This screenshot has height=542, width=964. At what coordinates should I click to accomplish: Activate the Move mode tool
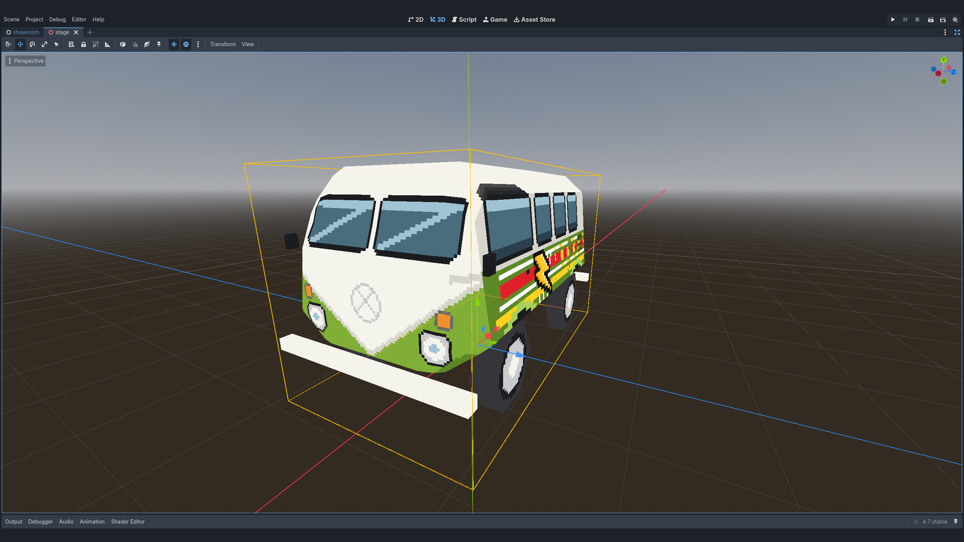click(20, 44)
